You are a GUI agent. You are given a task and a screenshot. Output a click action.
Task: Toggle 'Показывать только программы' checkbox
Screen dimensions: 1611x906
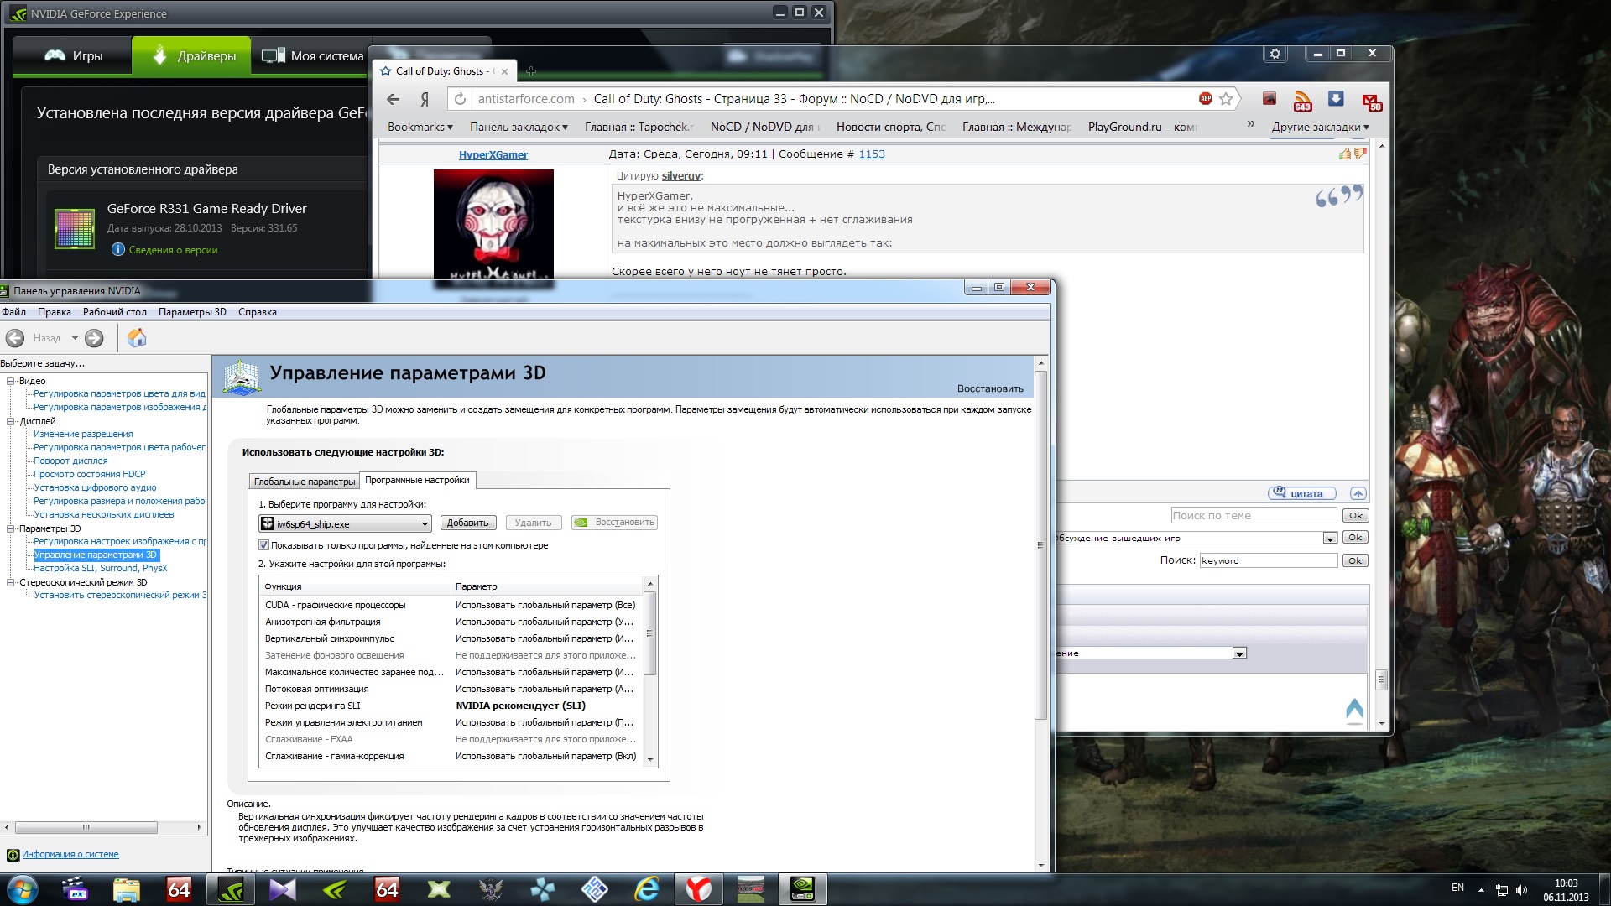[263, 545]
